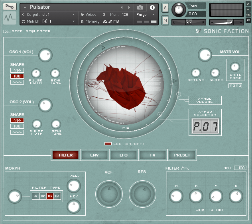Click the OSC 2 (VOL) knob

[45, 105]
